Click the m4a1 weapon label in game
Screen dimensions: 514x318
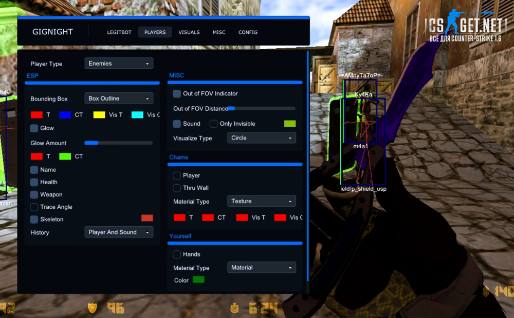tap(361, 146)
